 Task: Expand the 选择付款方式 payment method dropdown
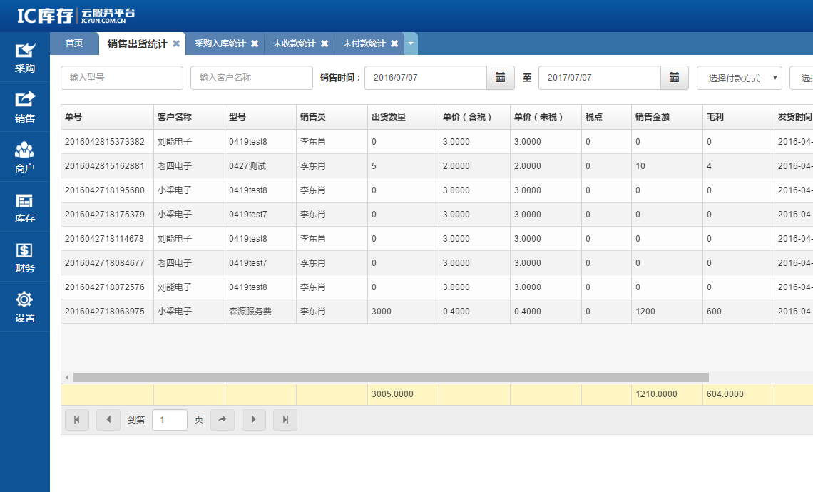[739, 78]
